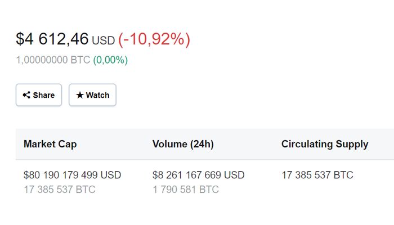
Task: Click the USD currency label by price
Action: 103,40
